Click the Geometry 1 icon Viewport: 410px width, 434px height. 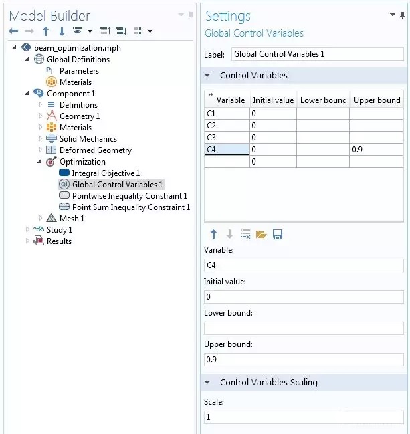[x=52, y=116]
